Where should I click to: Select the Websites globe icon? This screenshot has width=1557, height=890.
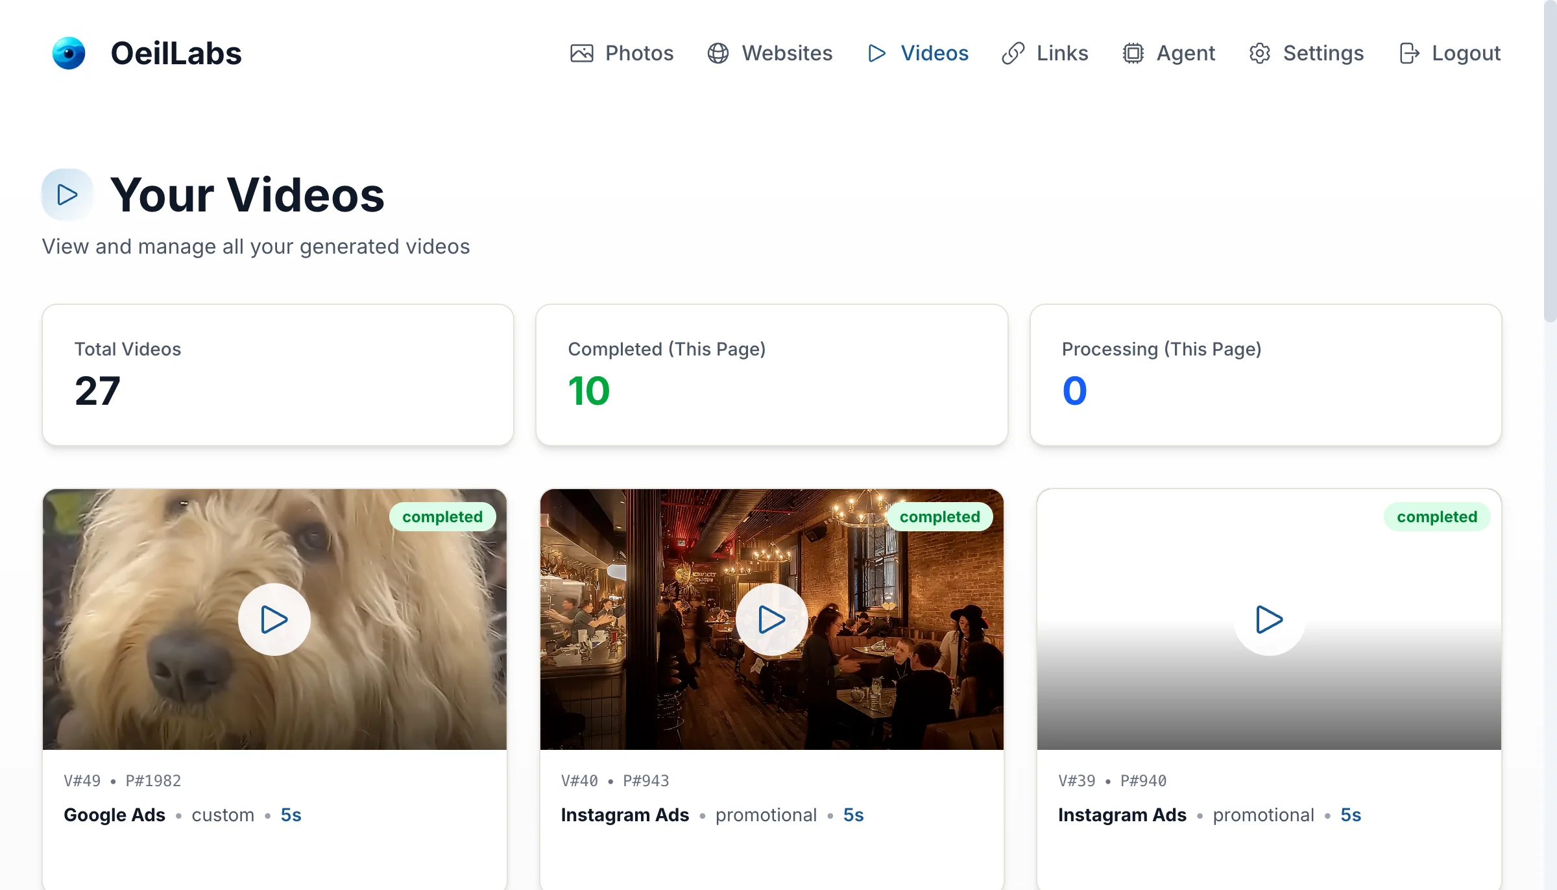pos(719,53)
